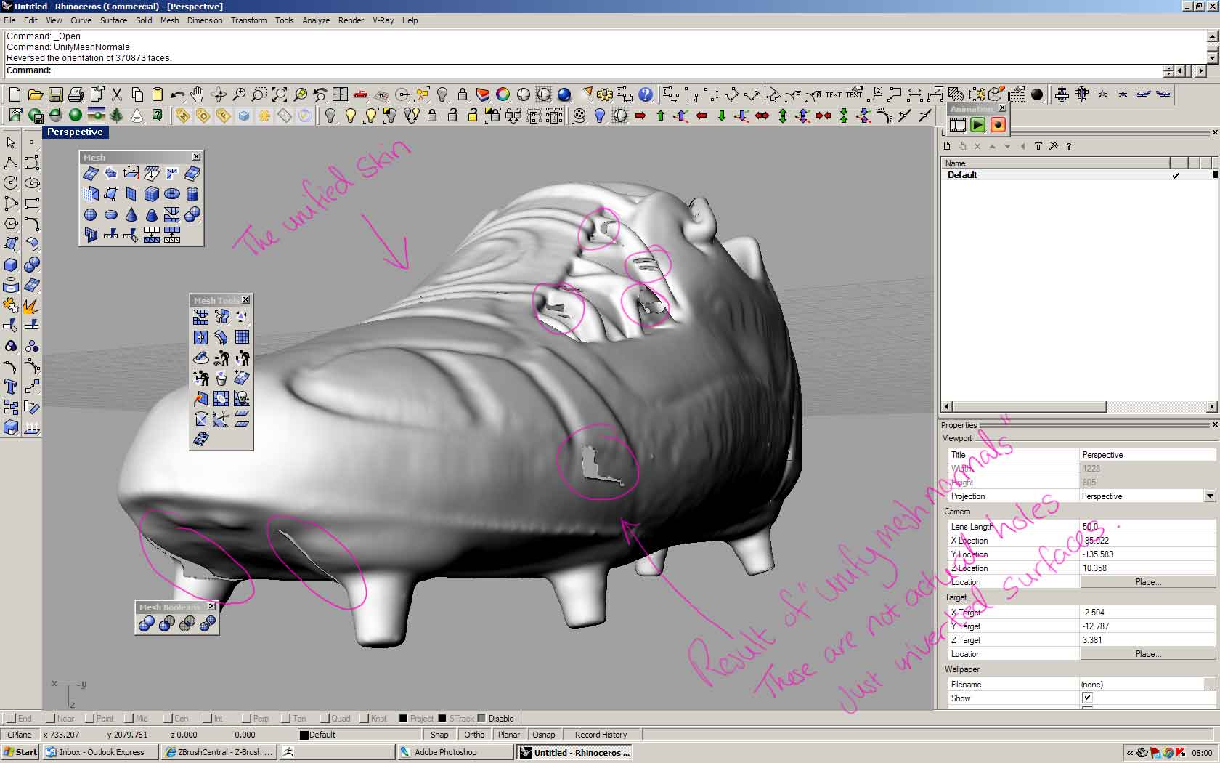The width and height of the screenshot is (1220, 763).
Task: Click the wallpaper Filename browse button
Action: pos(1210,685)
